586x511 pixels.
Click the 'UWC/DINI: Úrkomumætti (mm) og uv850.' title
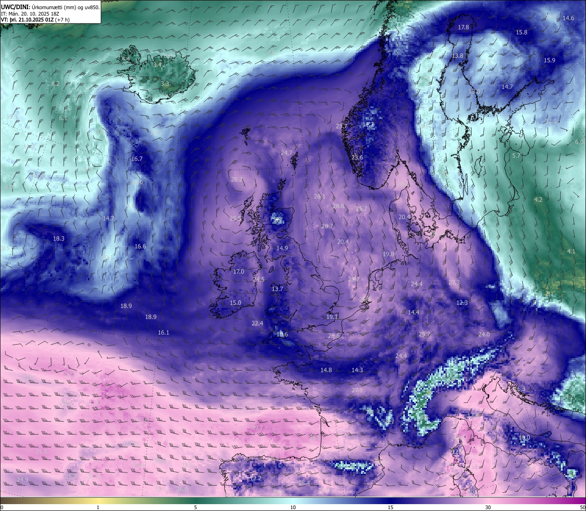coord(50,7)
